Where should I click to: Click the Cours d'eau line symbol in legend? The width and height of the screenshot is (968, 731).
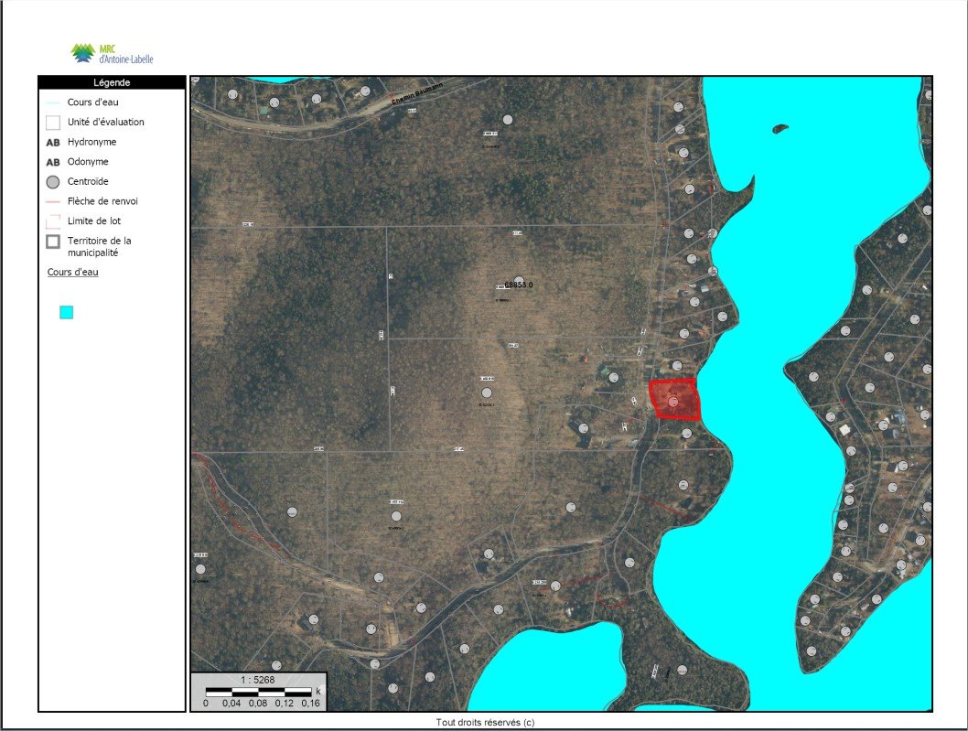(53, 102)
